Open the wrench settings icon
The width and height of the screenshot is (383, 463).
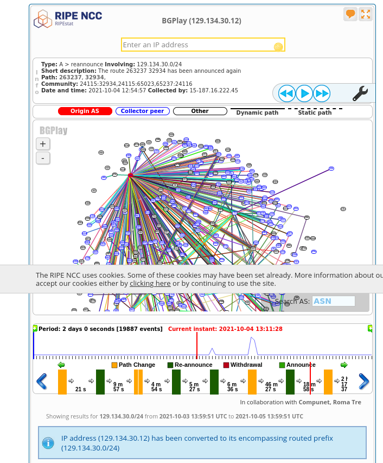pos(360,93)
